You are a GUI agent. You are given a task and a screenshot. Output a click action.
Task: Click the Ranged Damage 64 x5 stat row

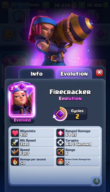[78, 133]
